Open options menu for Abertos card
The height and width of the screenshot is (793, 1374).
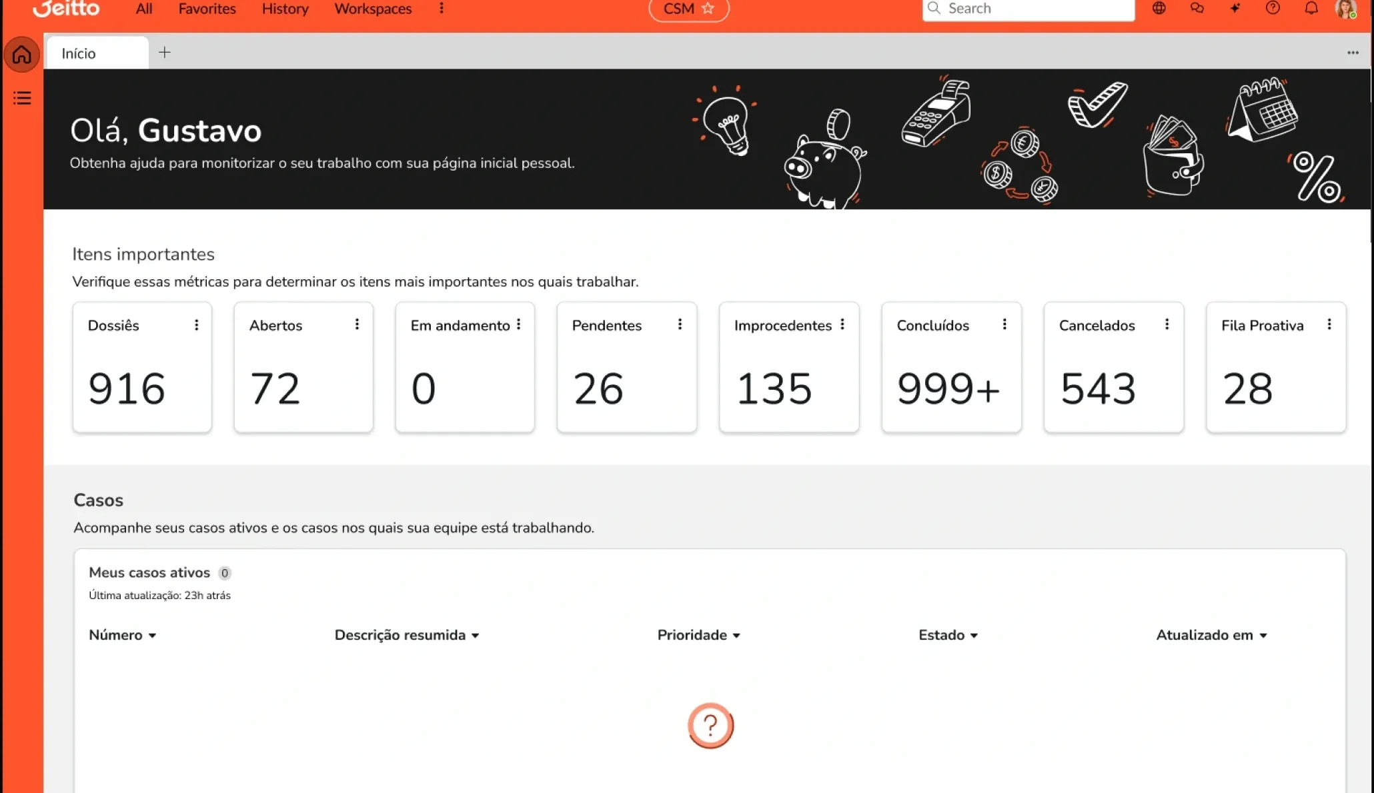(x=357, y=324)
